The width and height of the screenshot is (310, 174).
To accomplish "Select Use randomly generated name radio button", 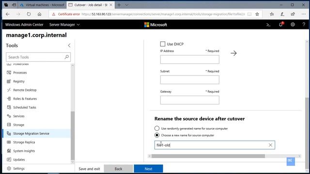I will click(x=157, y=129).
